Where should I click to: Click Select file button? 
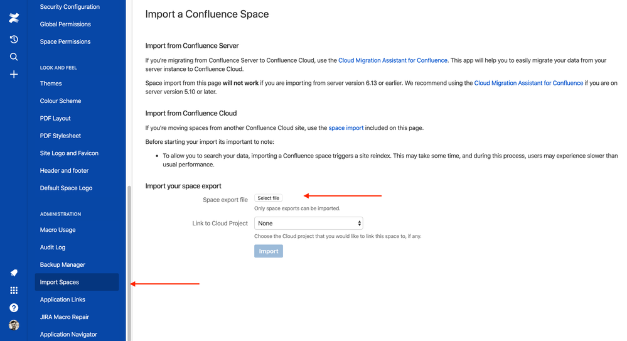click(269, 198)
